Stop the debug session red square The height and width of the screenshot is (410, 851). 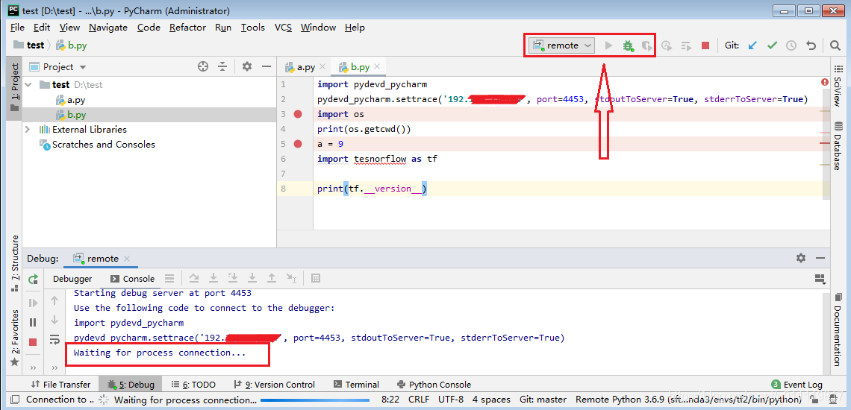[33, 341]
